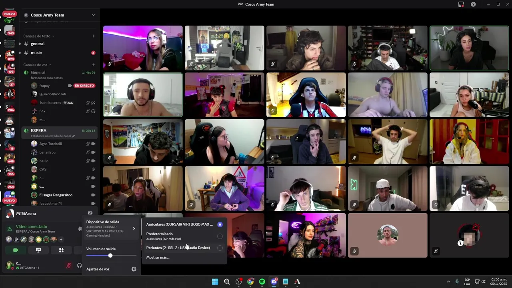The image size is (512, 288).
Task: Open the inbox icon in title bar
Action: (x=461, y=4)
